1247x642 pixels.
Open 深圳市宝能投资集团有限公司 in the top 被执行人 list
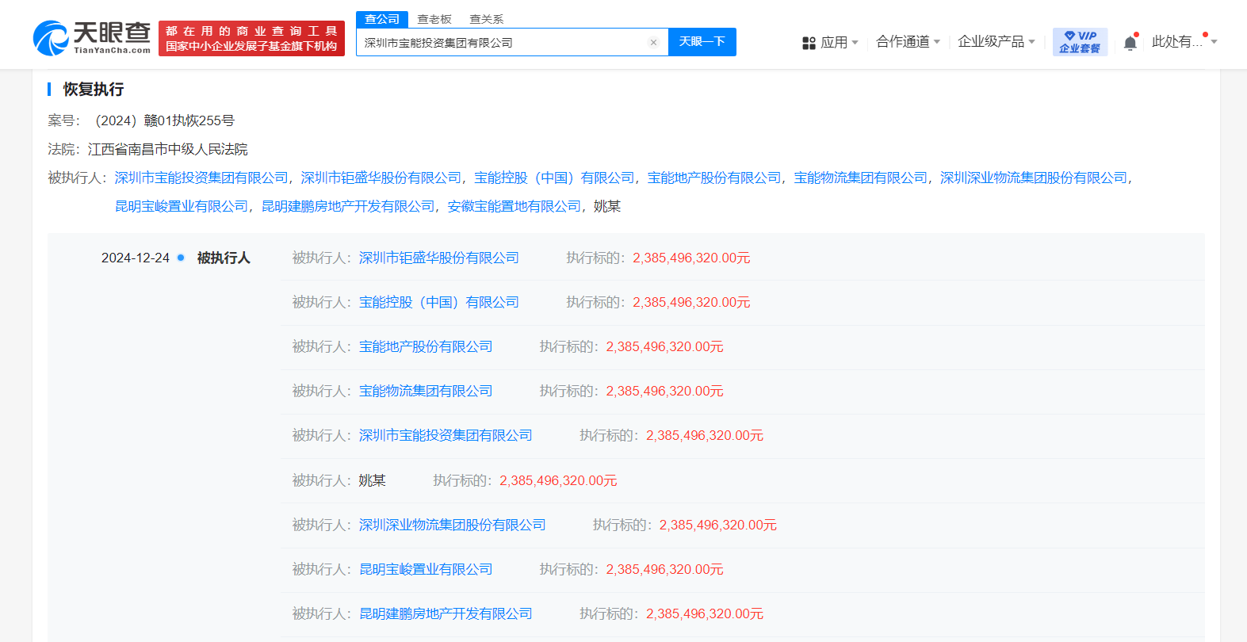tap(201, 178)
